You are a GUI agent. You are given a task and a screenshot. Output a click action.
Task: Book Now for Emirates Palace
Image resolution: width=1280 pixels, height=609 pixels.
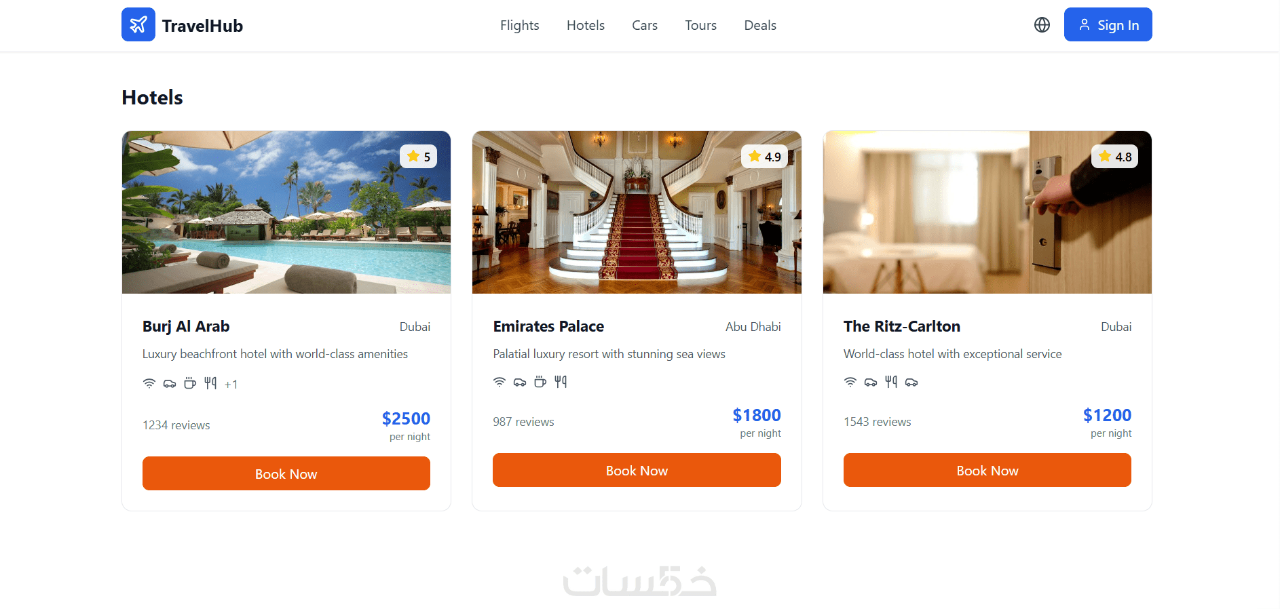637,470
